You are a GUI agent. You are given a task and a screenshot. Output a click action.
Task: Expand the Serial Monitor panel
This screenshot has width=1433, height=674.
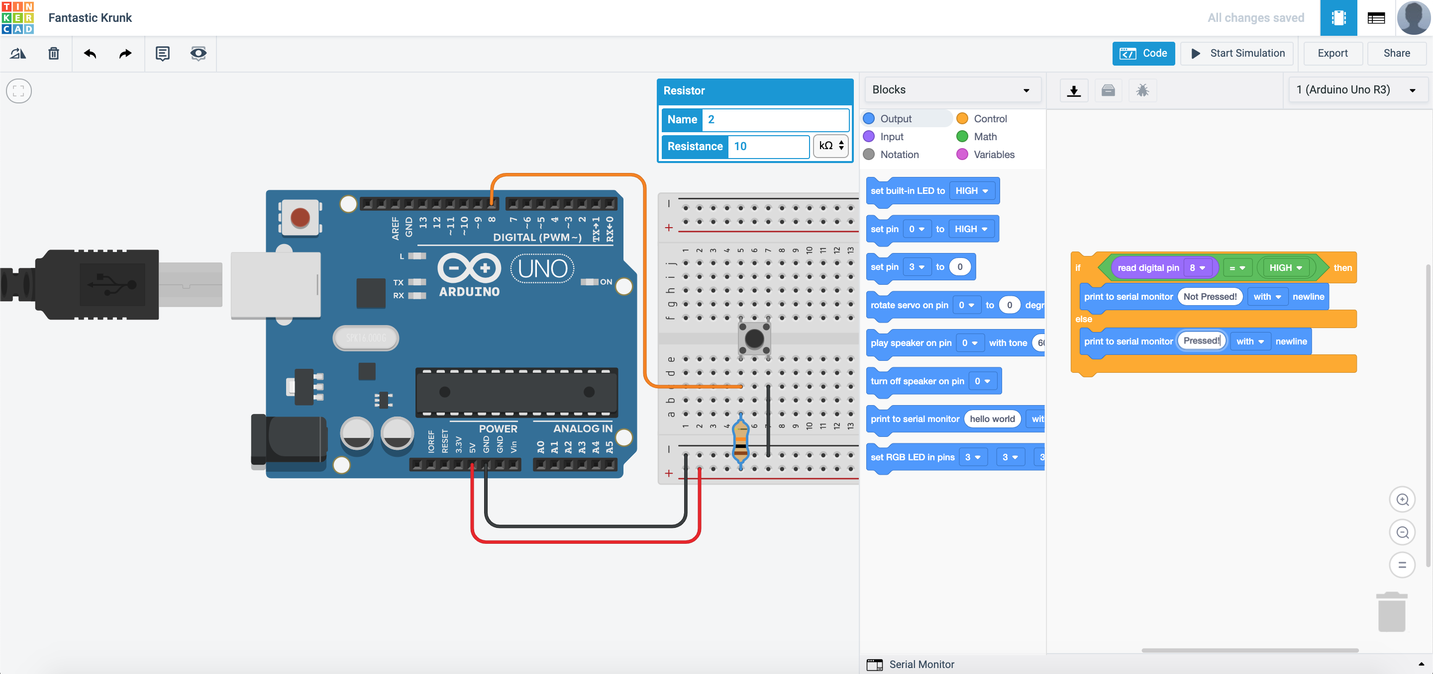(921, 664)
